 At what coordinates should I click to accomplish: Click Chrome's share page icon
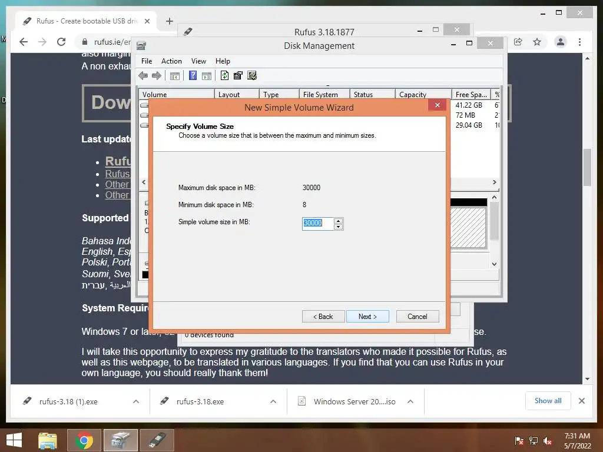tap(518, 42)
